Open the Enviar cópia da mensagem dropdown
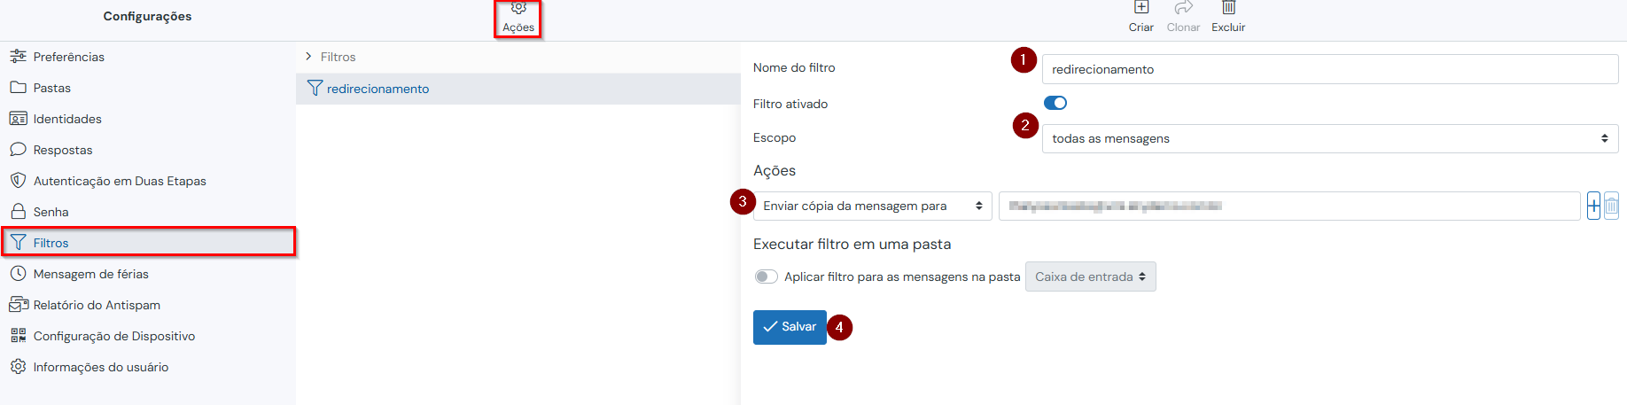Viewport: 1627px width, 405px height. (x=872, y=206)
